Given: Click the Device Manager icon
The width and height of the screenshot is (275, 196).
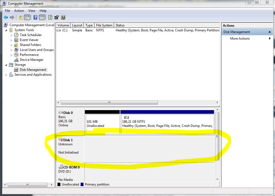Looking at the screenshot, I should coord(16,60).
